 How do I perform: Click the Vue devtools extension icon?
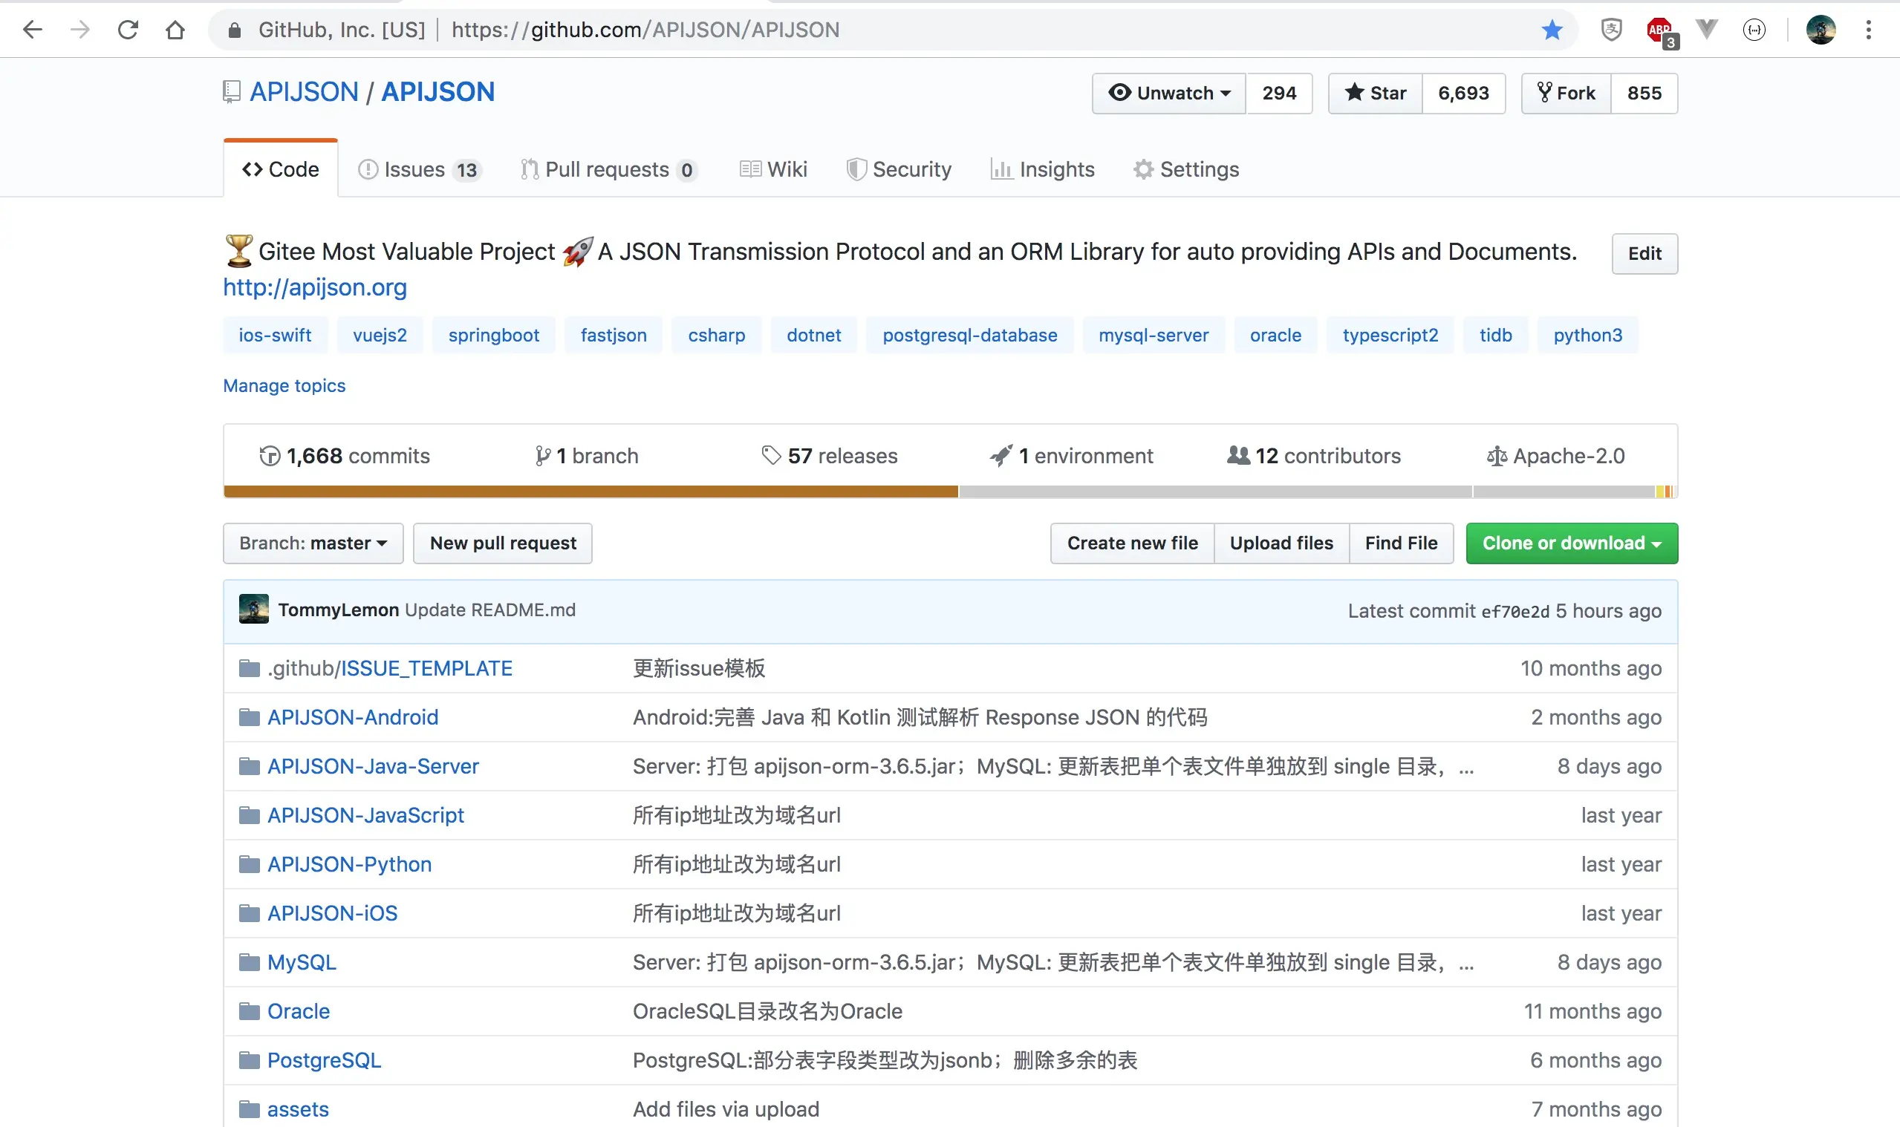(1706, 30)
